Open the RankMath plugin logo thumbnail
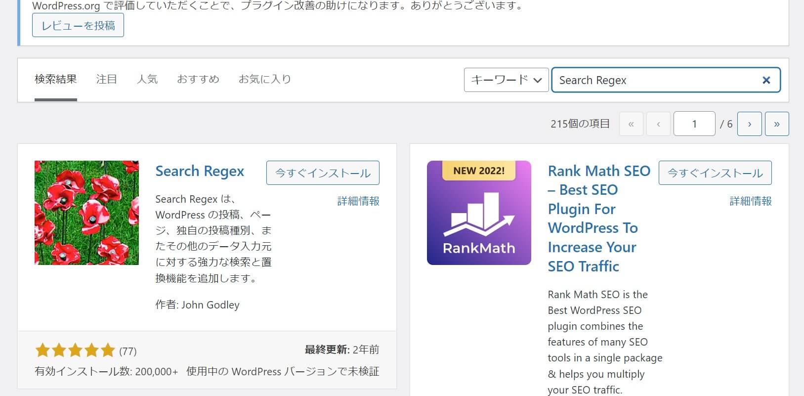The image size is (804, 396). click(x=479, y=213)
